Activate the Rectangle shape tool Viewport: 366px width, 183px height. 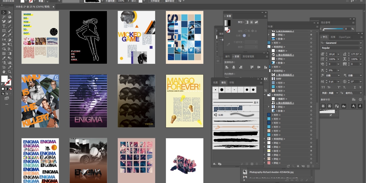point(4,31)
